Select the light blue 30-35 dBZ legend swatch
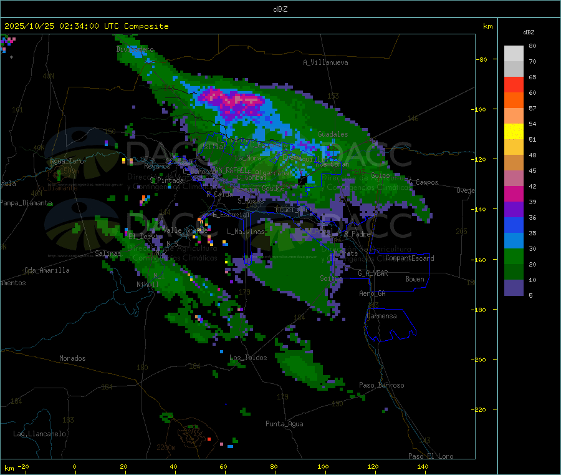The height and width of the screenshot is (475, 561). pos(514,241)
